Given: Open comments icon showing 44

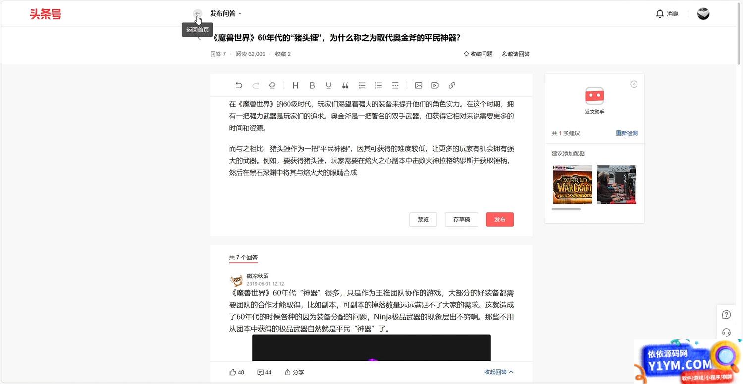Looking at the screenshot, I should pyautogui.click(x=265, y=372).
